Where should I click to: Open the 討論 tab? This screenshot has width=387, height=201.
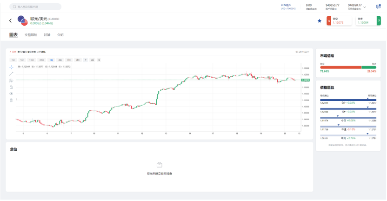pos(47,35)
